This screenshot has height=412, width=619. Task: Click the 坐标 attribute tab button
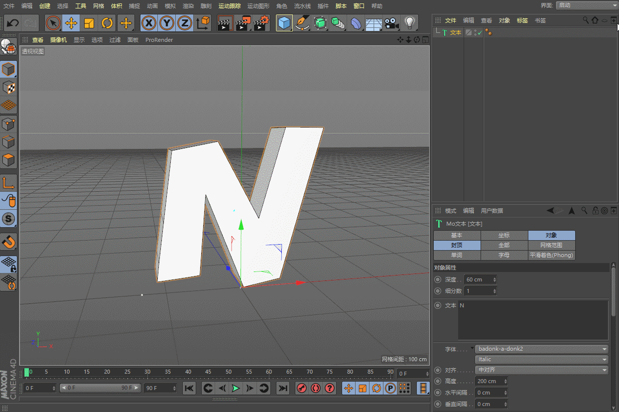pyautogui.click(x=504, y=235)
